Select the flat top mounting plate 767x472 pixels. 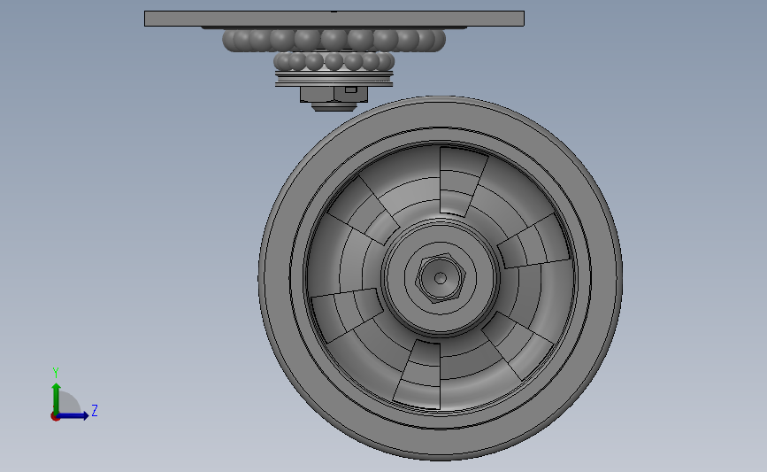(334, 19)
